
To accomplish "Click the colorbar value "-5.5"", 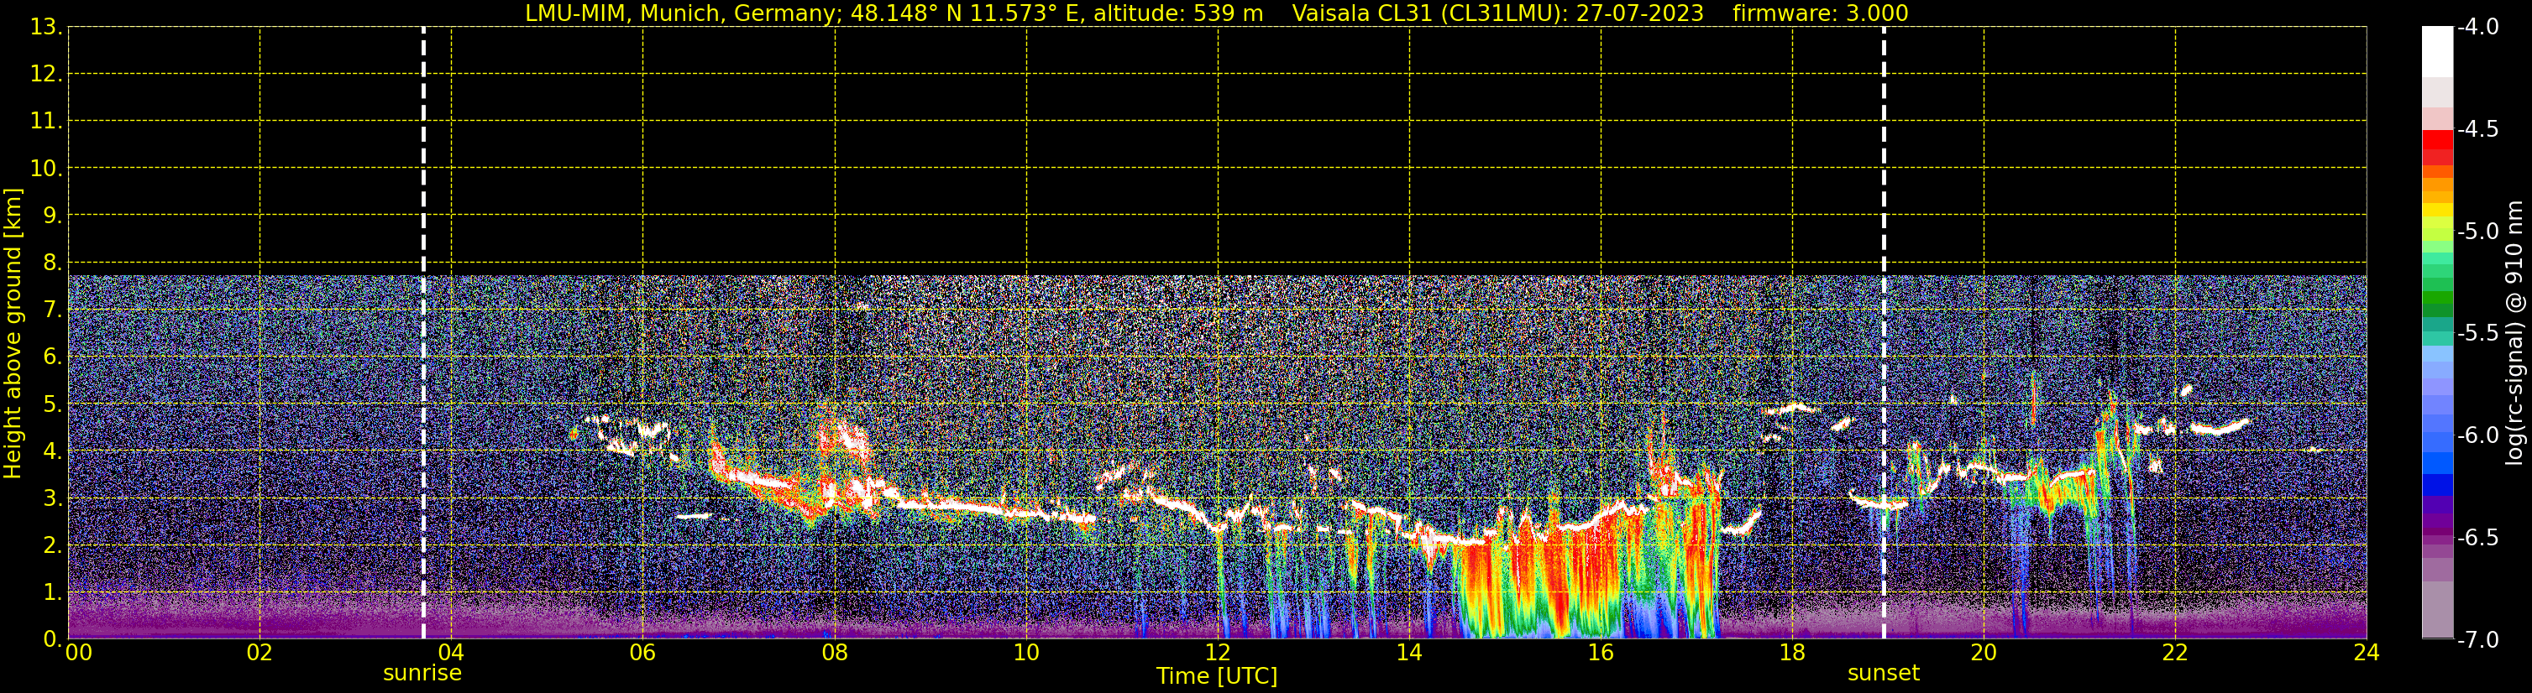I will [2478, 333].
